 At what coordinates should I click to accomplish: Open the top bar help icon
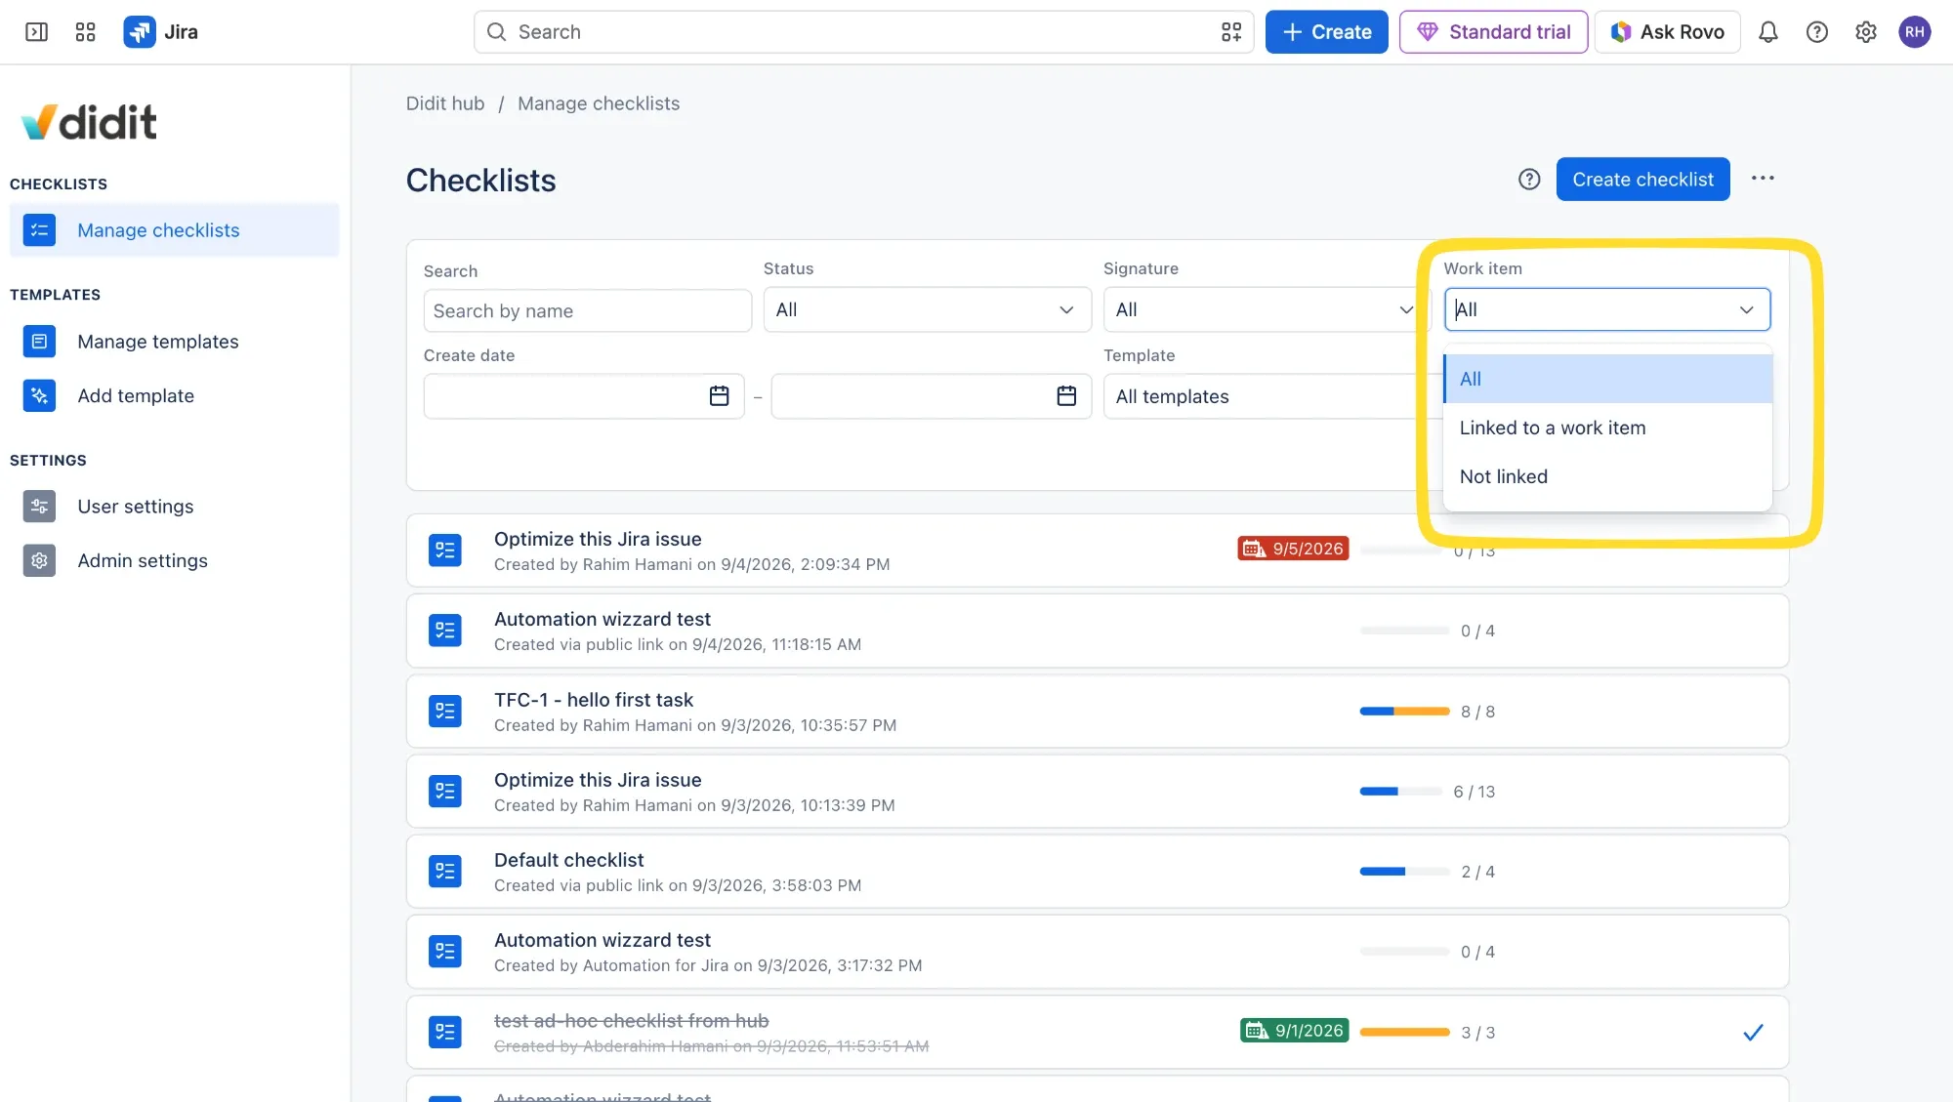click(x=1817, y=32)
